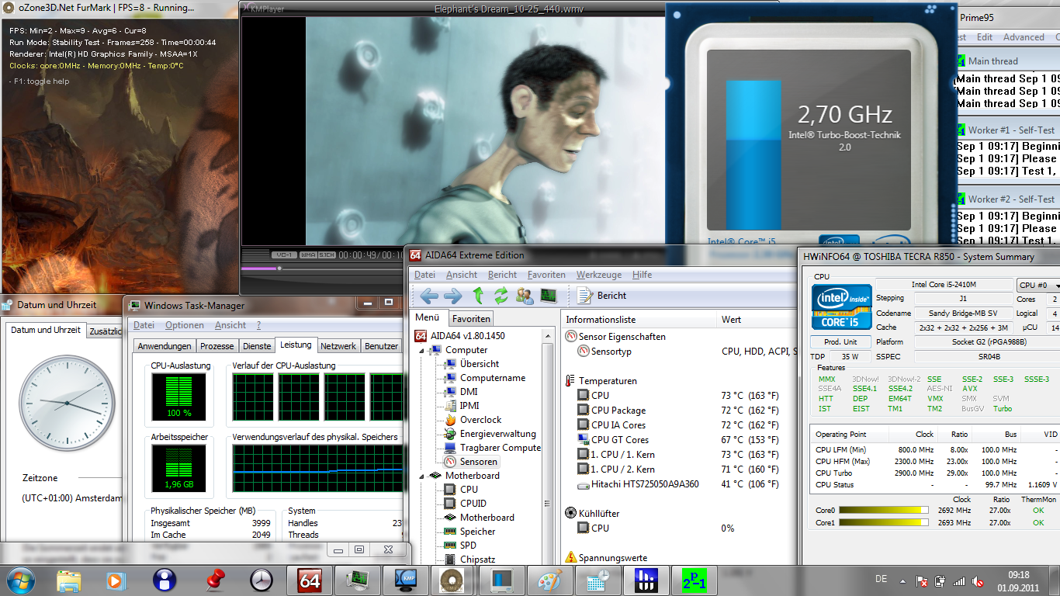
Task: Click KMPlayer seek bar handle
Action: [x=279, y=269]
